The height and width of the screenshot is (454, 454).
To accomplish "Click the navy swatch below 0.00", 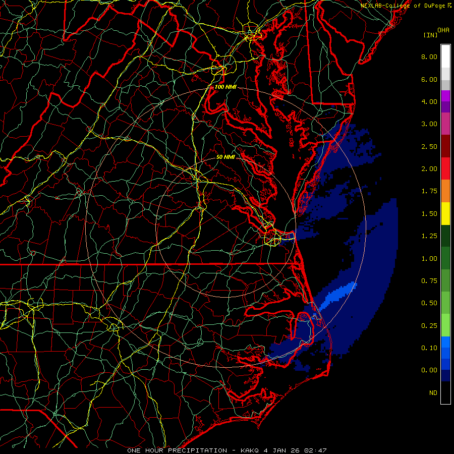I will [445, 375].
